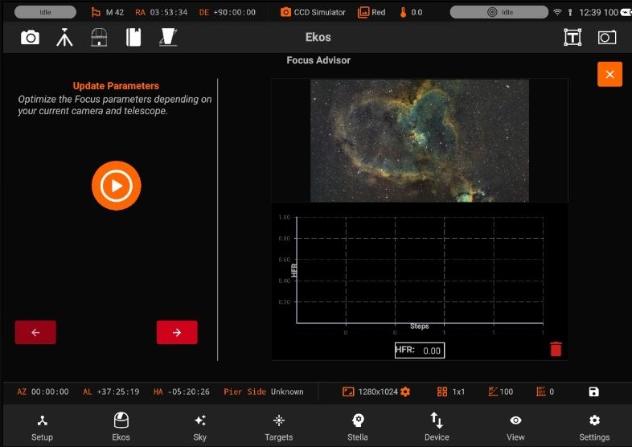Open frame size settings gear next to 1280x1024
The image size is (632, 447).
405,392
